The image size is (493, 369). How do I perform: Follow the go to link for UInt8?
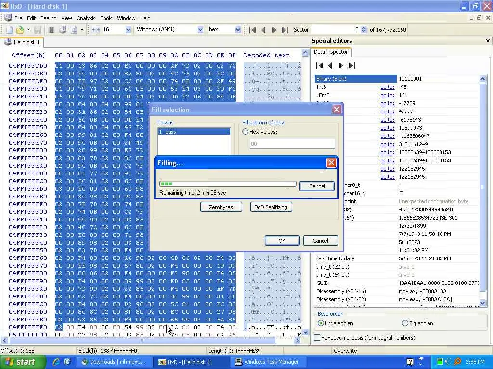coord(387,96)
